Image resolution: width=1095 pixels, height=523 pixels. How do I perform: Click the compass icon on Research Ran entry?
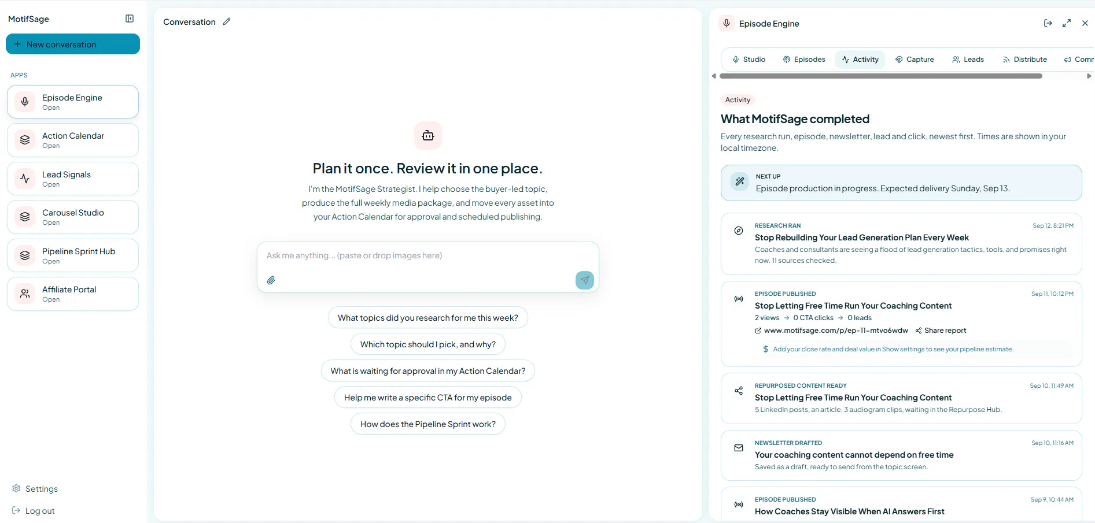click(x=739, y=231)
